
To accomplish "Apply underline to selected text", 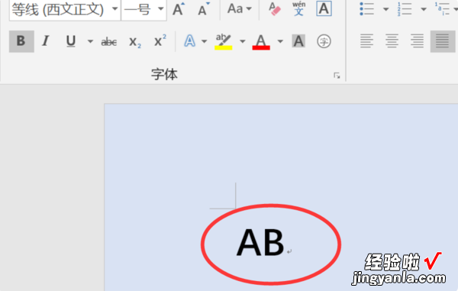I will (71, 41).
